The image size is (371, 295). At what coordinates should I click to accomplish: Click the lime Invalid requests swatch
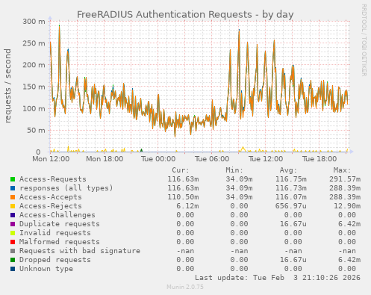click(x=13, y=233)
